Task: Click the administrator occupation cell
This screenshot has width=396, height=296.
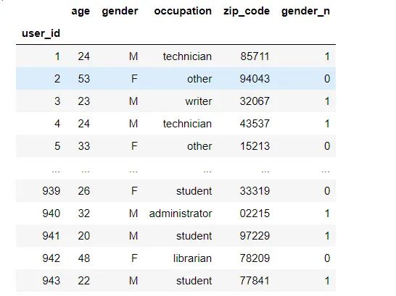Action: coord(181,213)
